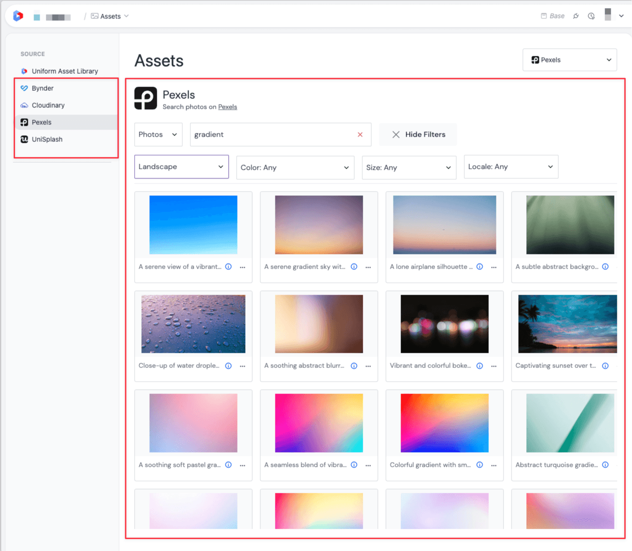The image size is (632, 551).
Task: Show info for 'A soothing soft pastel gra' image
Action: (229, 465)
